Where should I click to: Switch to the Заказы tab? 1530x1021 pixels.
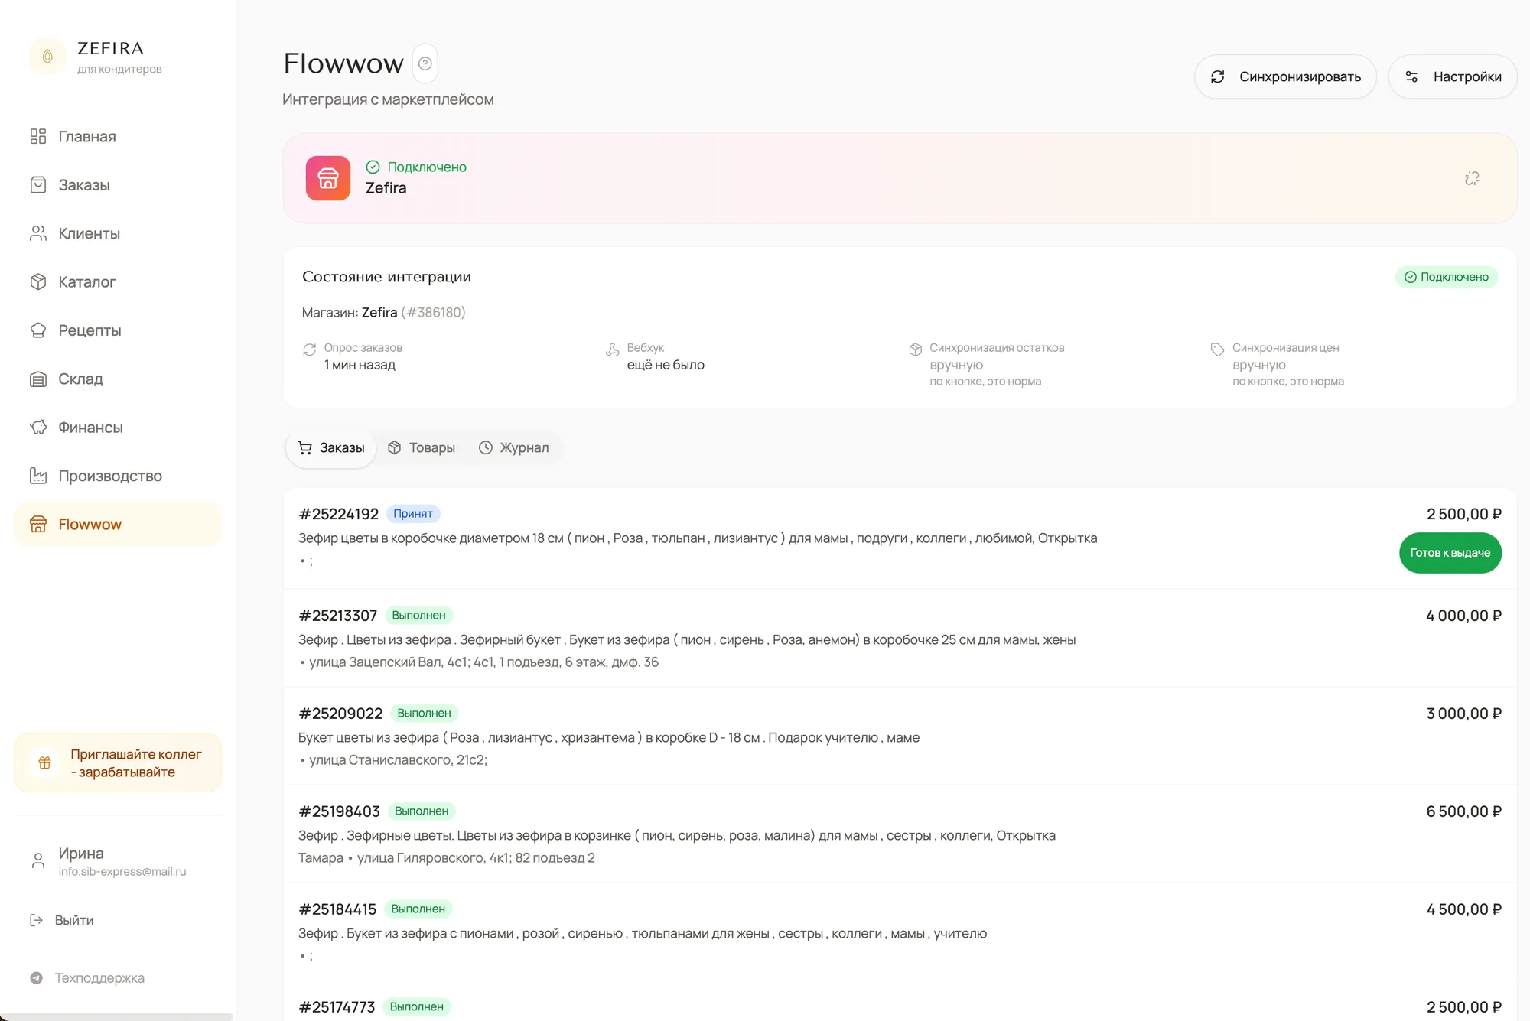(331, 448)
